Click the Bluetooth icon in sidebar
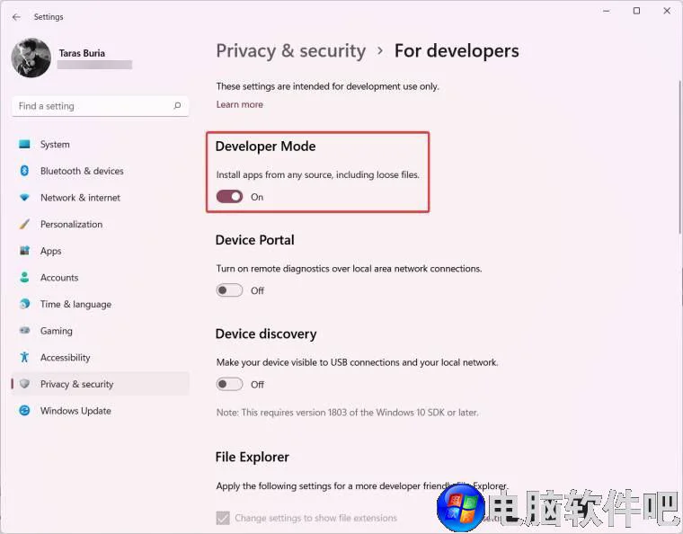Screen dimensions: 683x534 pyautogui.click(x=24, y=171)
